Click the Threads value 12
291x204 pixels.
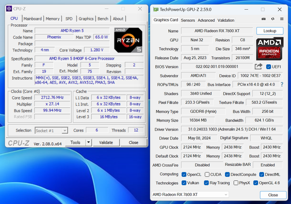[136, 130]
